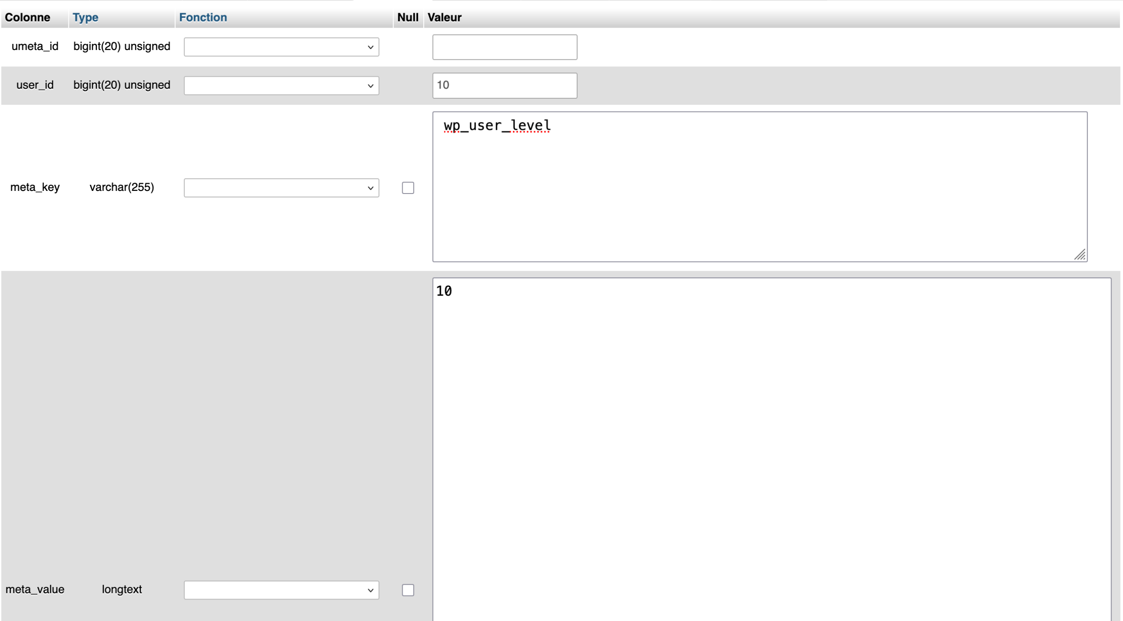Click the umeta_id column name
The width and height of the screenshot is (1123, 621).
click(x=35, y=47)
